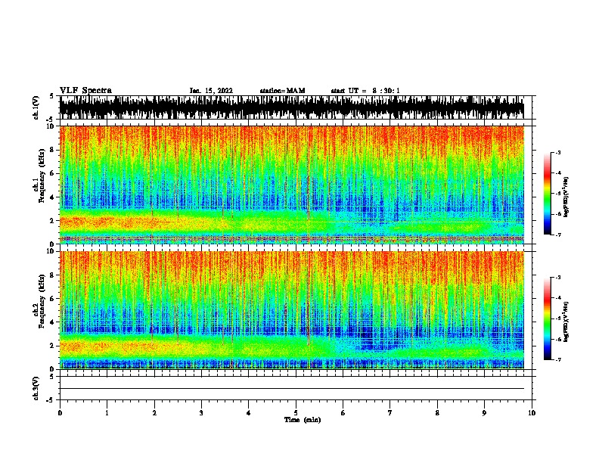
Task: Click the -3 tick on ch.1 color bar
Action: [x=557, y=152]
